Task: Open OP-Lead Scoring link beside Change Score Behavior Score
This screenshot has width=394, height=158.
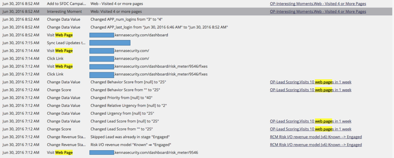Action: (310, 90)
